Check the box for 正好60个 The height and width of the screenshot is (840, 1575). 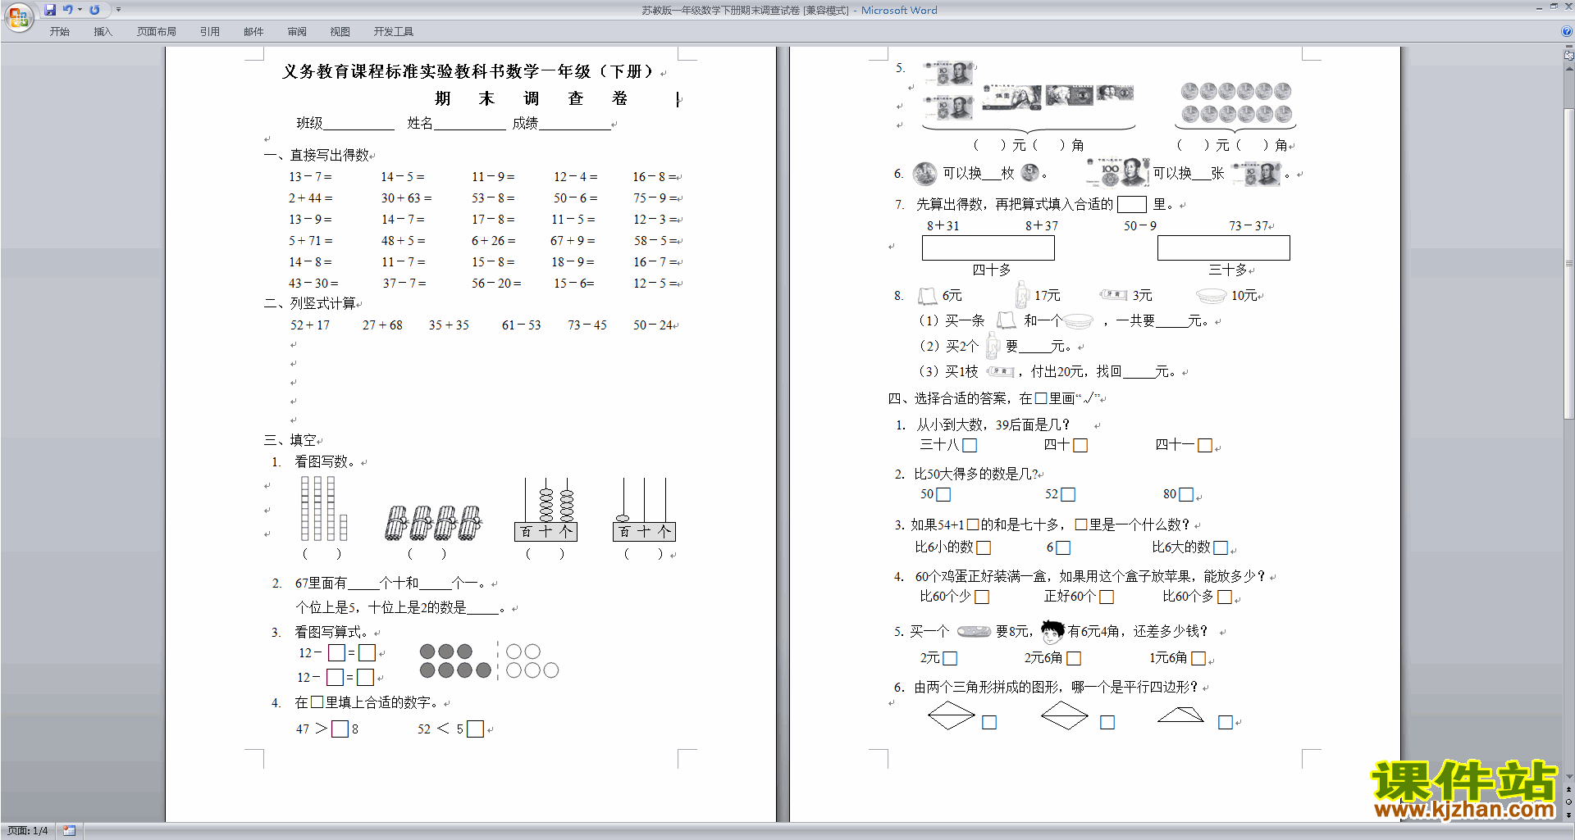tap(1107, 597)
